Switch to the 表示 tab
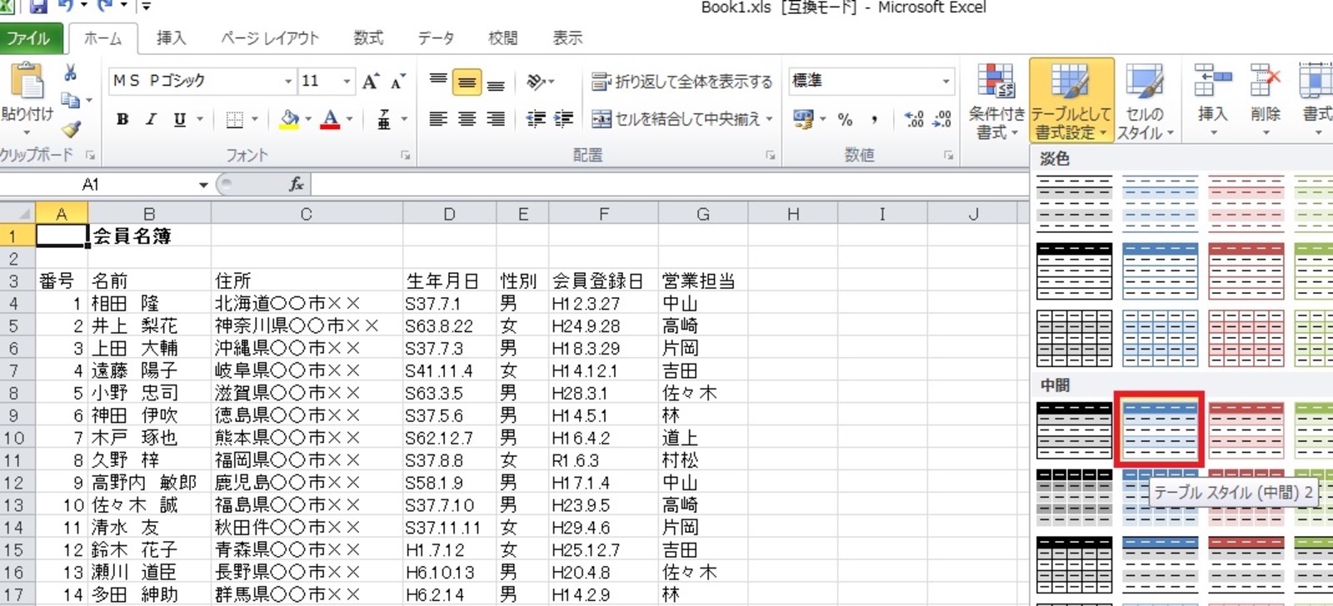1333x606 pixels. coord(567,38)
